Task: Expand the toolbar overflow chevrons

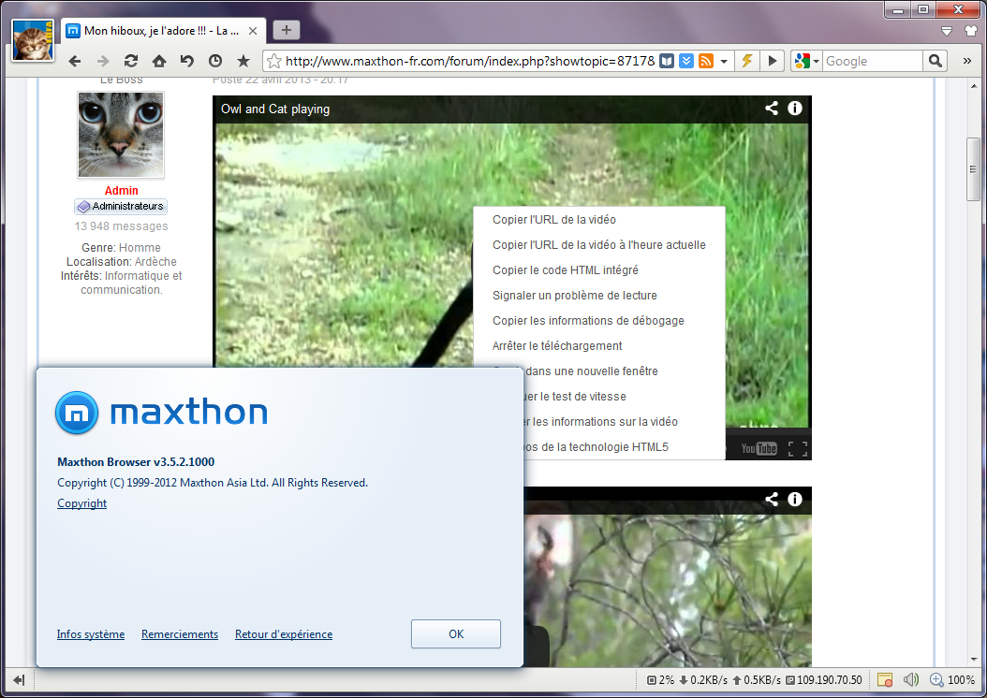Action: (x=966, y=61)
